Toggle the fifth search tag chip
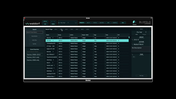Viewport: 176px width, 99px height. [77, 29]
